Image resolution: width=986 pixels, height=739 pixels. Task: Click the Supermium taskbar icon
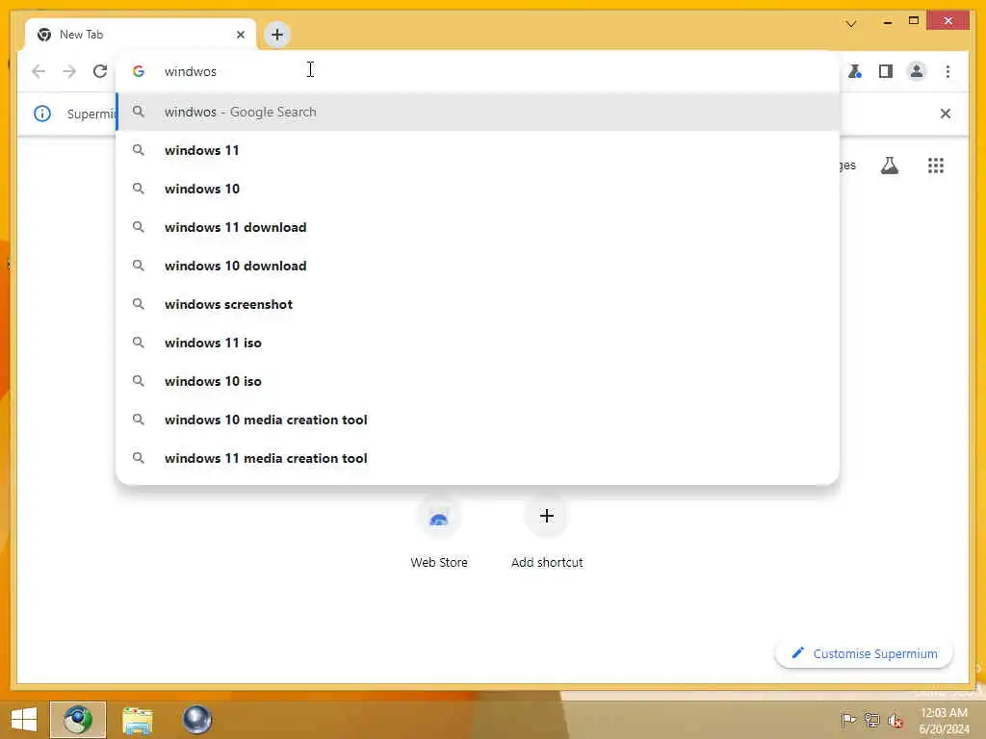pos(78,720)
